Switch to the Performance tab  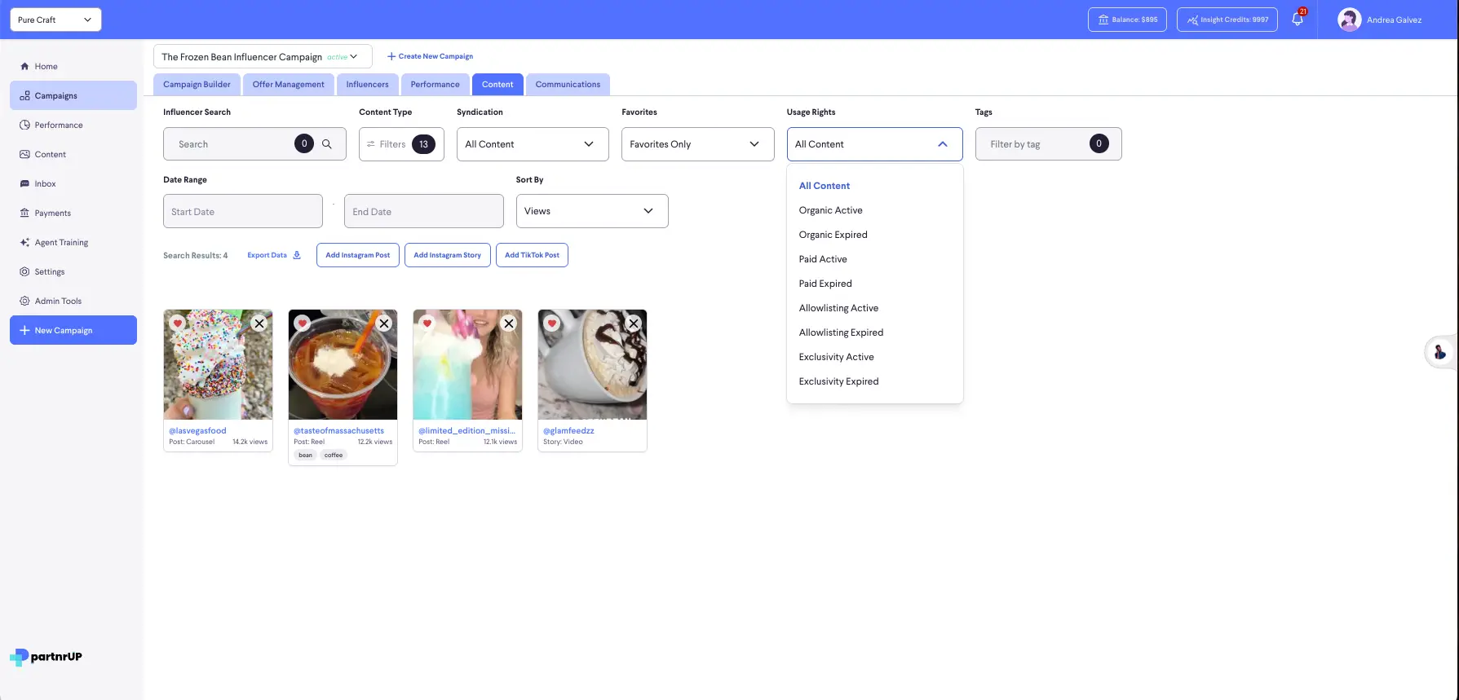coord(435,84)
